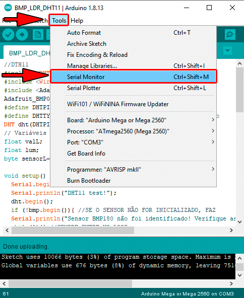Click the 'dht.begin();' code line

(32, 201)
